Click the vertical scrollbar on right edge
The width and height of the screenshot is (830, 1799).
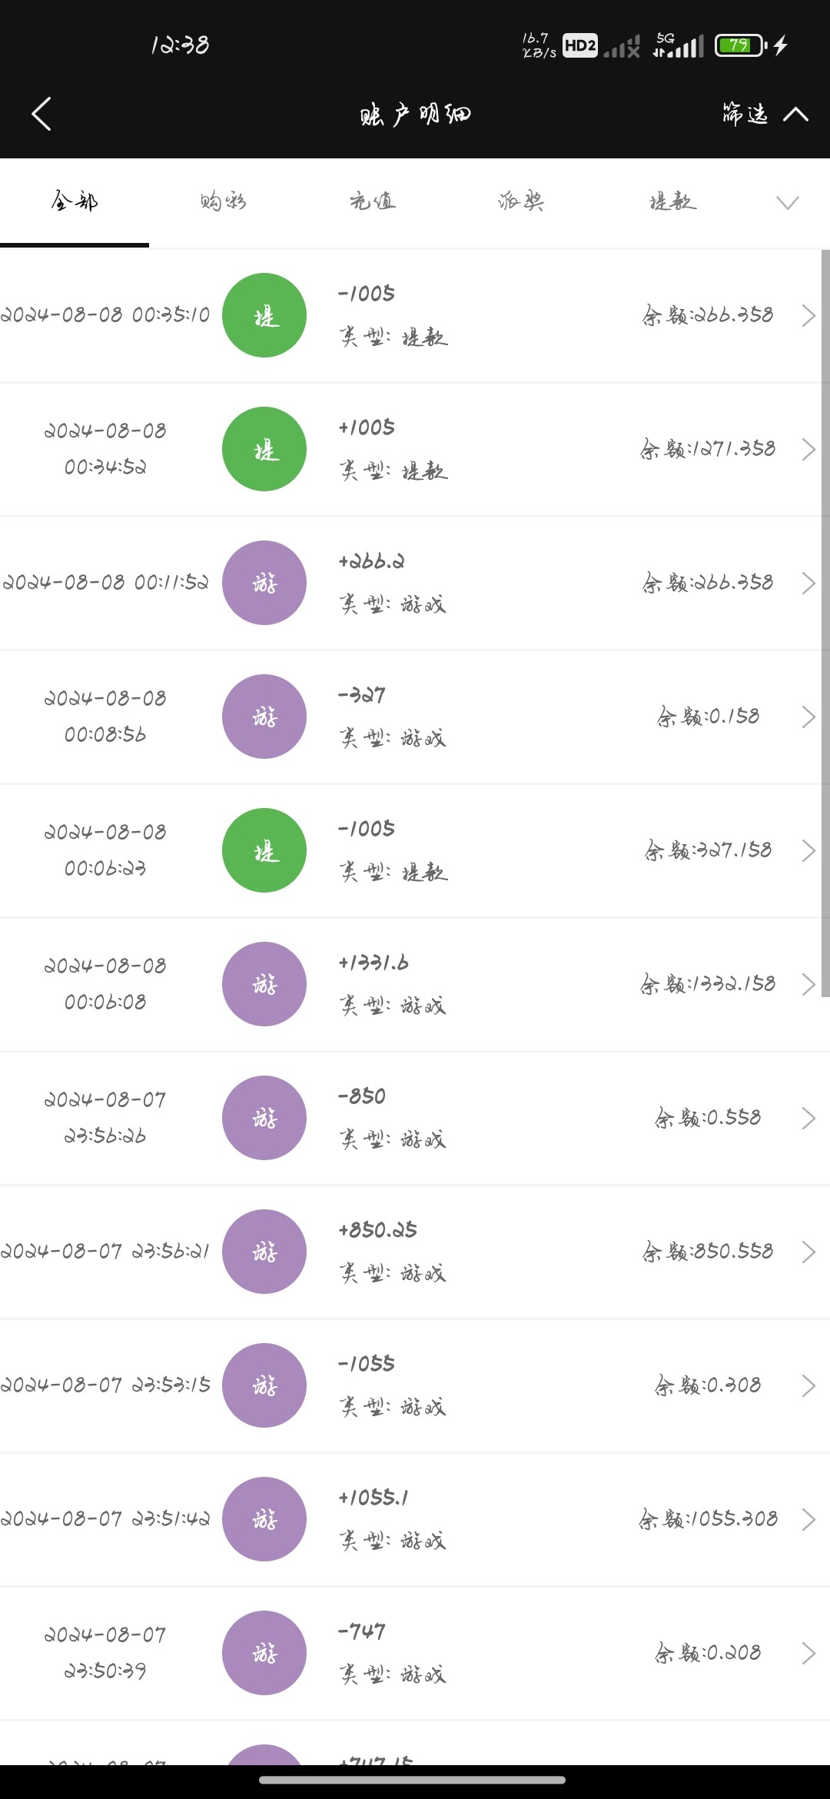825,623
